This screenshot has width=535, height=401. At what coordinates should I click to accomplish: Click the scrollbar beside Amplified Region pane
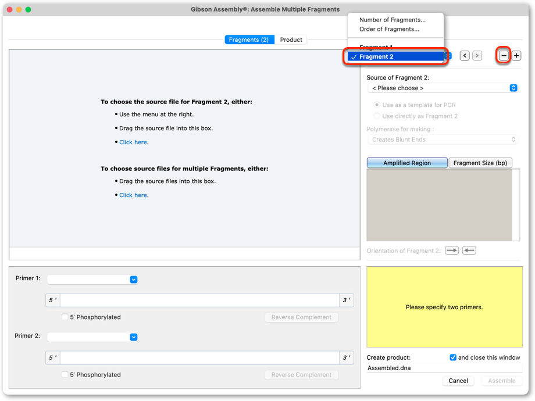[516, 205]
